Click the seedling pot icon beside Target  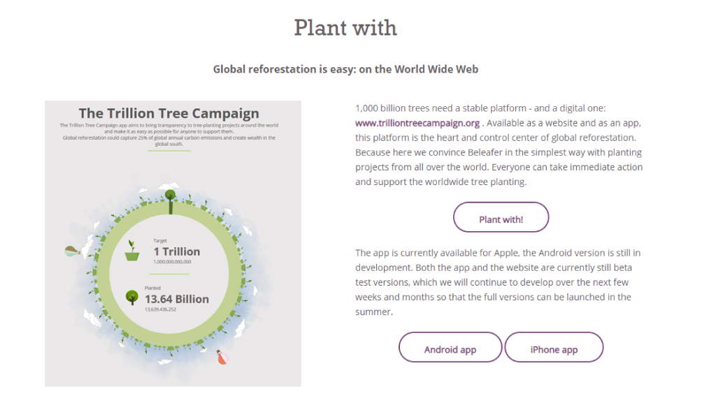point(132,251)
